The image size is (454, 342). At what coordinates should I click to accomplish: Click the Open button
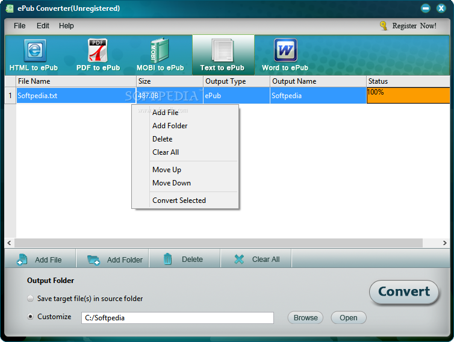tap(349, 318)
